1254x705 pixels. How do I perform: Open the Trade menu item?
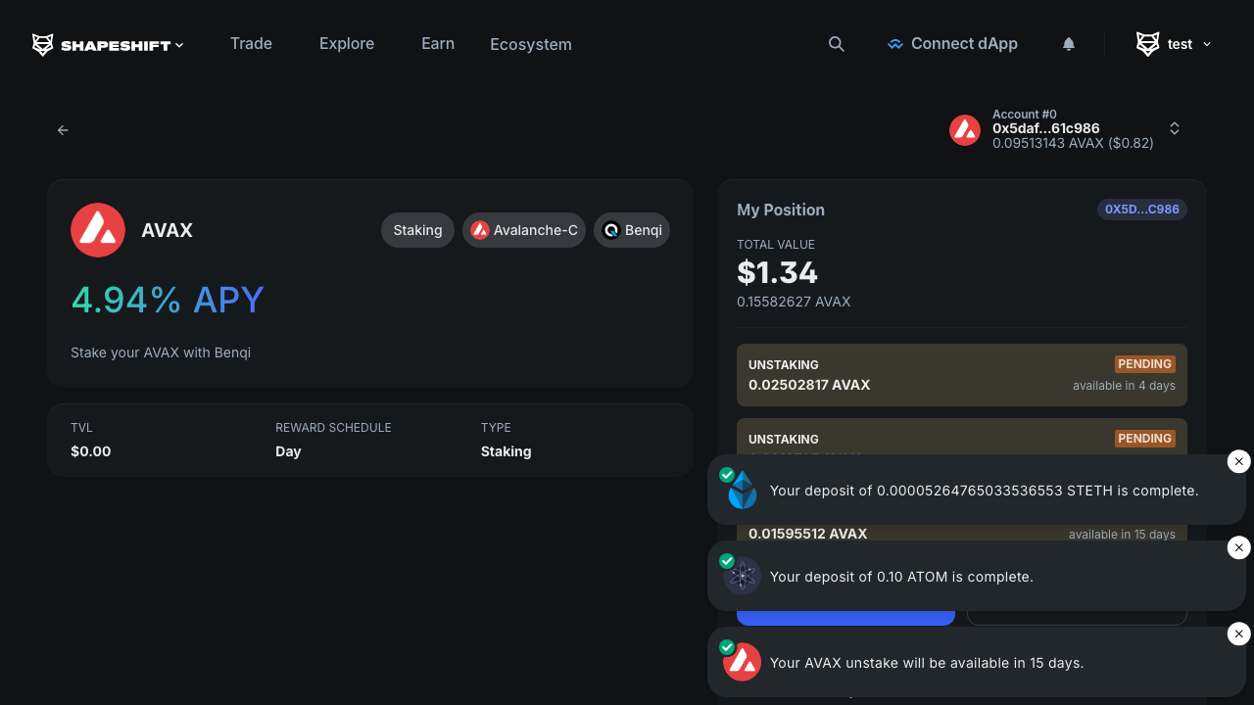click(251, 43)
